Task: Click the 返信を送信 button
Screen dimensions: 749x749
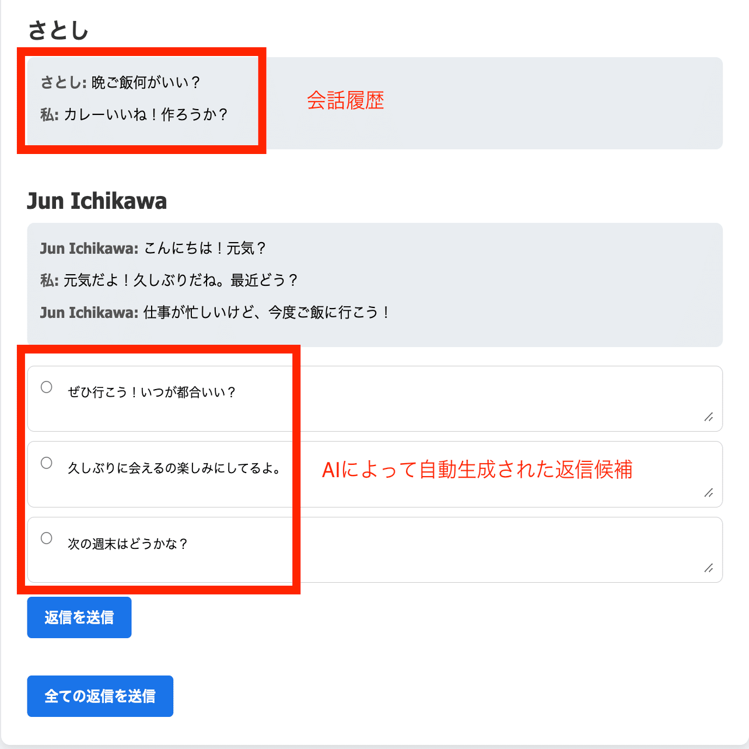Action: click(x=79, y=617)
